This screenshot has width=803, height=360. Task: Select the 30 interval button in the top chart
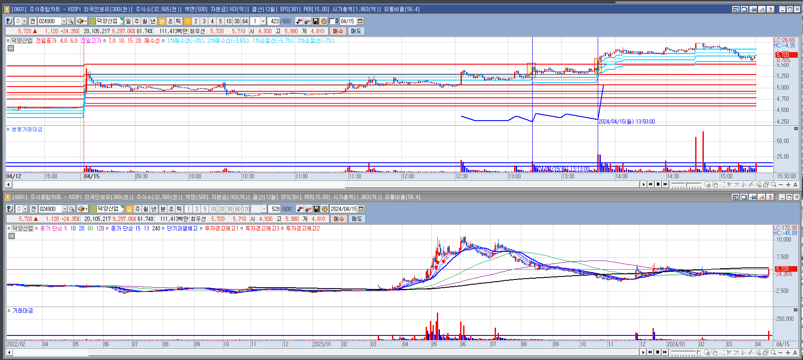click(x=237, y=21)
